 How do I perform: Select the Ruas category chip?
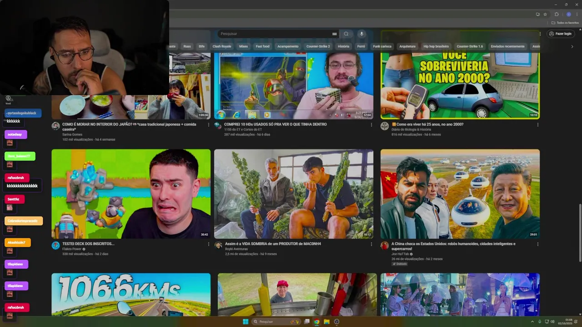click(187, 46)
